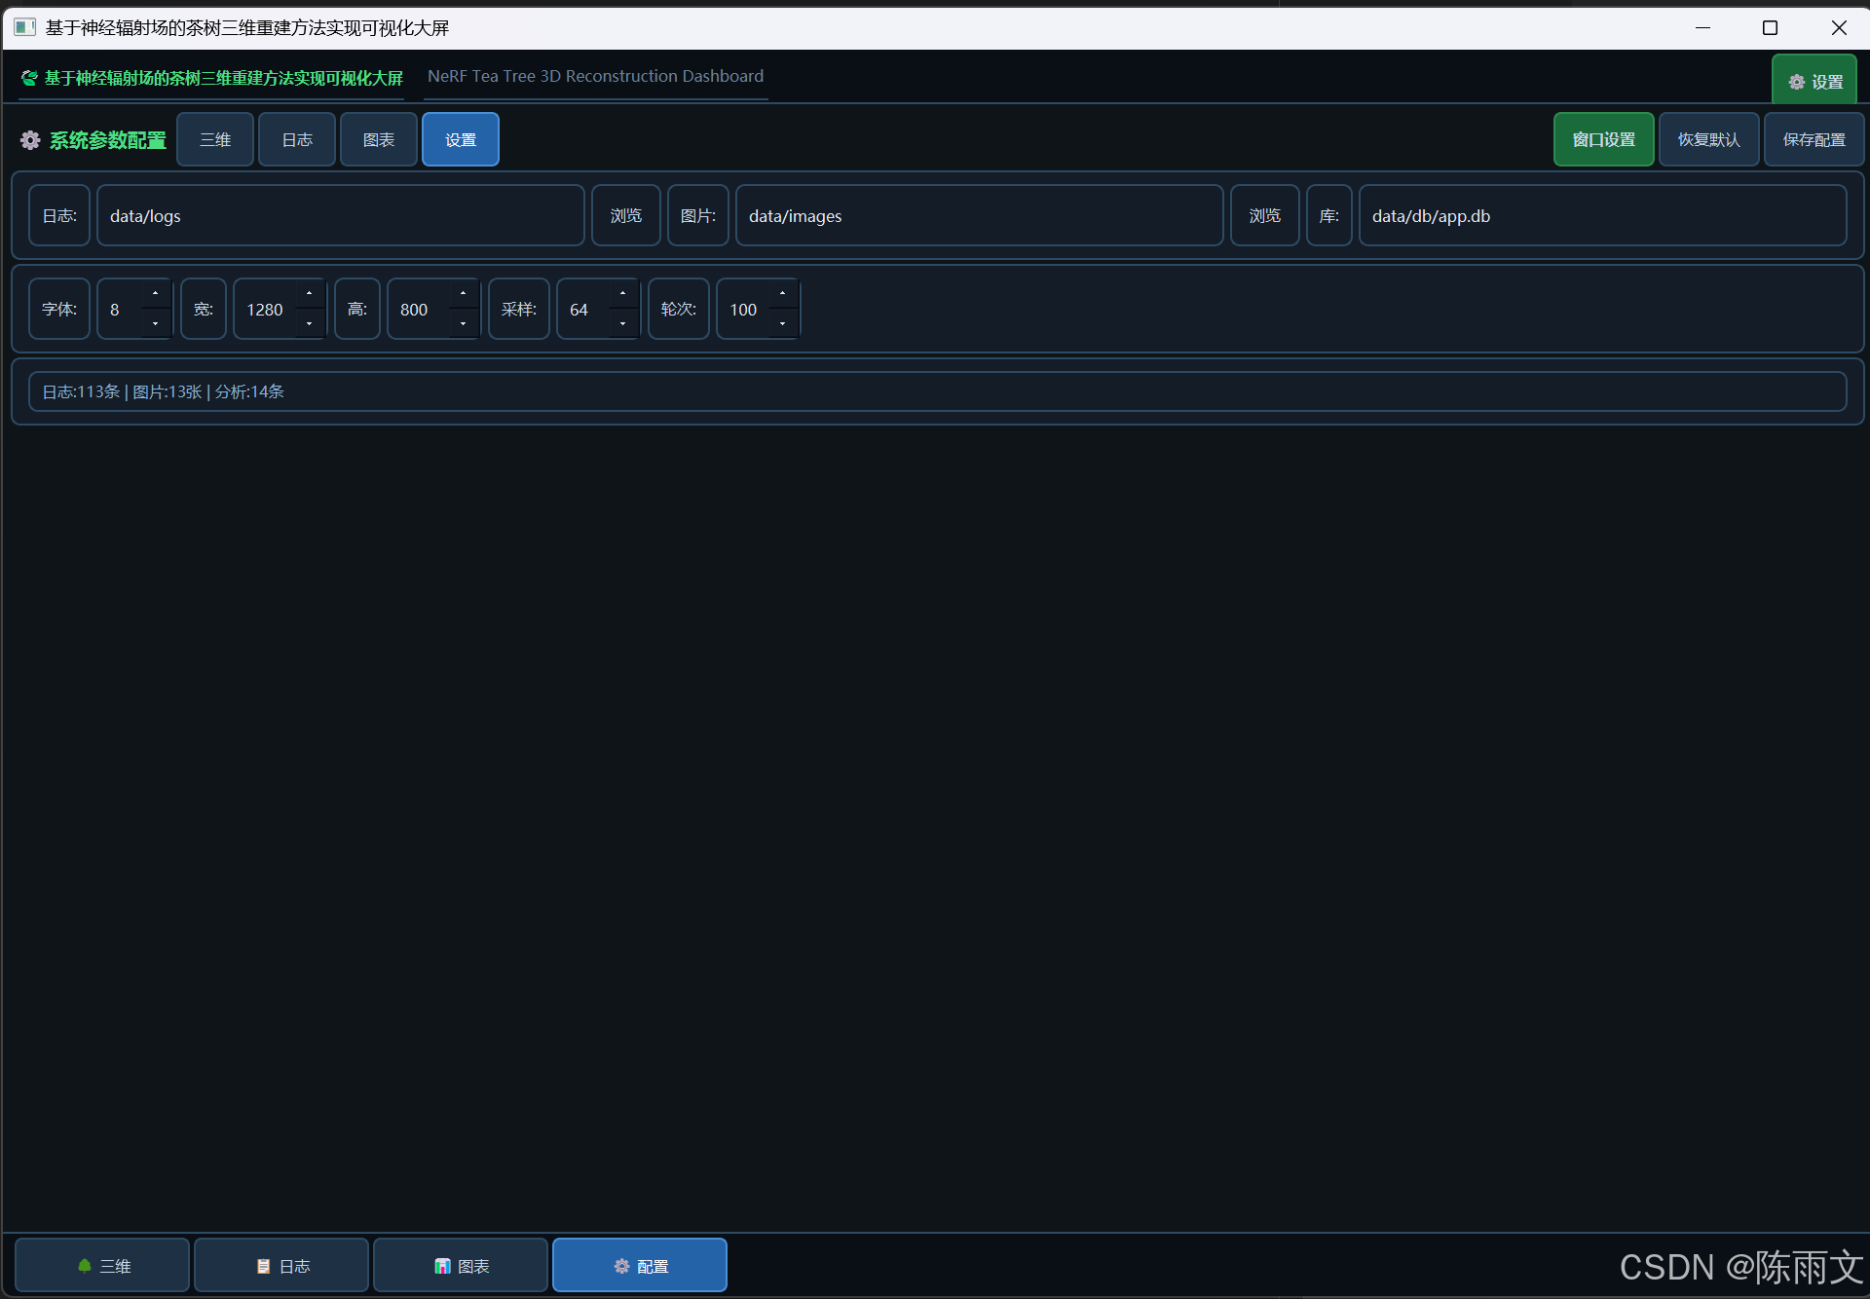
Task: Close the application window
Action: (x=1839, y=27)
